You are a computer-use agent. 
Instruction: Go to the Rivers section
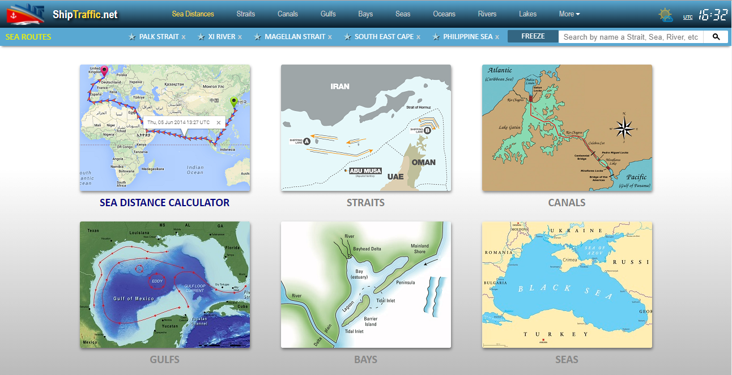tap(487, 14)
